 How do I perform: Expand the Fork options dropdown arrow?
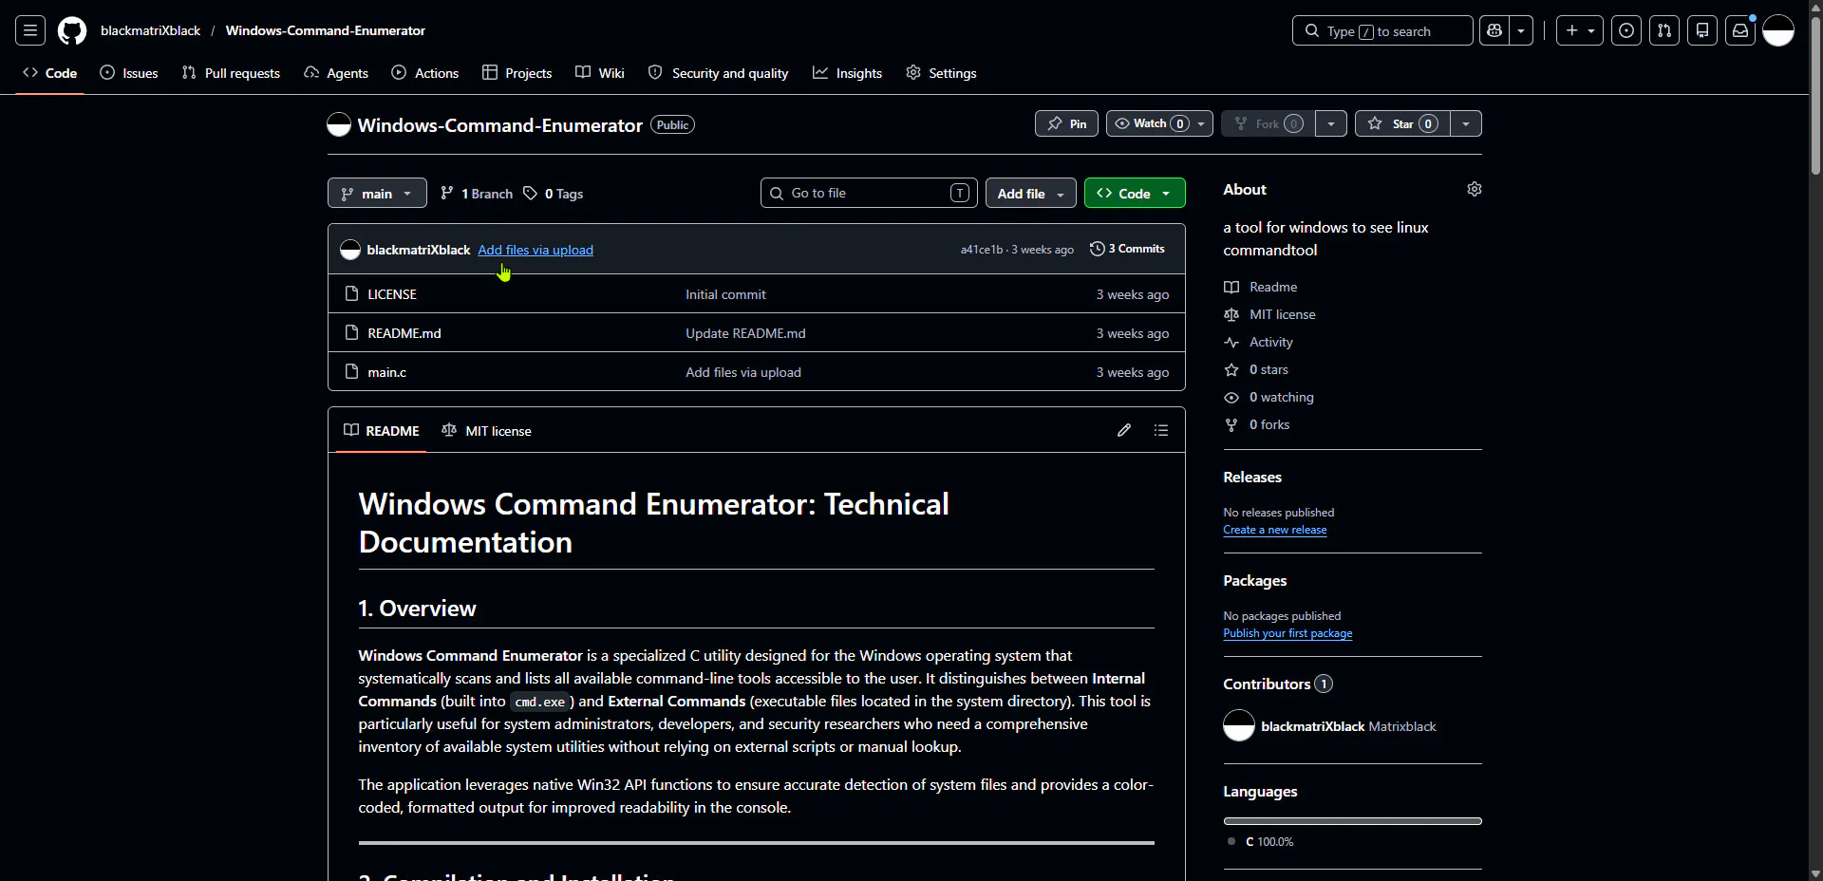(x=1331, y=123)
